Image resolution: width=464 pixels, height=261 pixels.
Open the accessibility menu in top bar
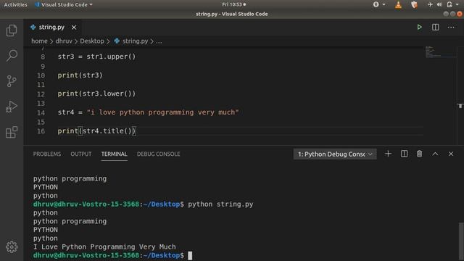[x=378, y=4]
